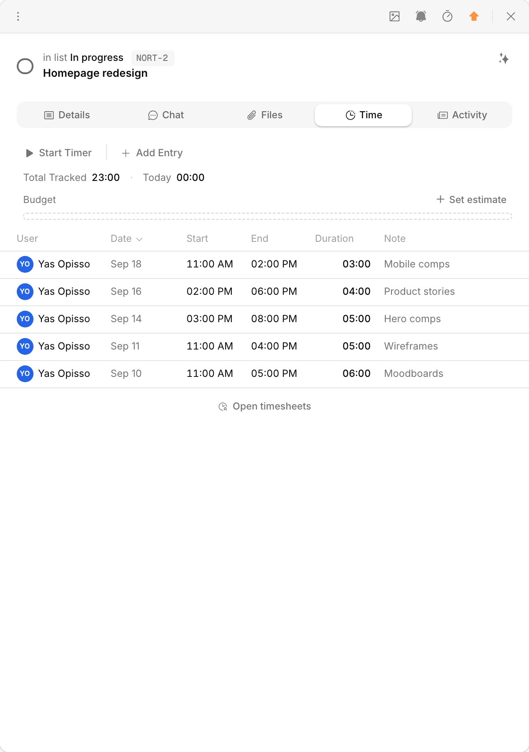Click the Sep 18 date cell

[126, 264]
